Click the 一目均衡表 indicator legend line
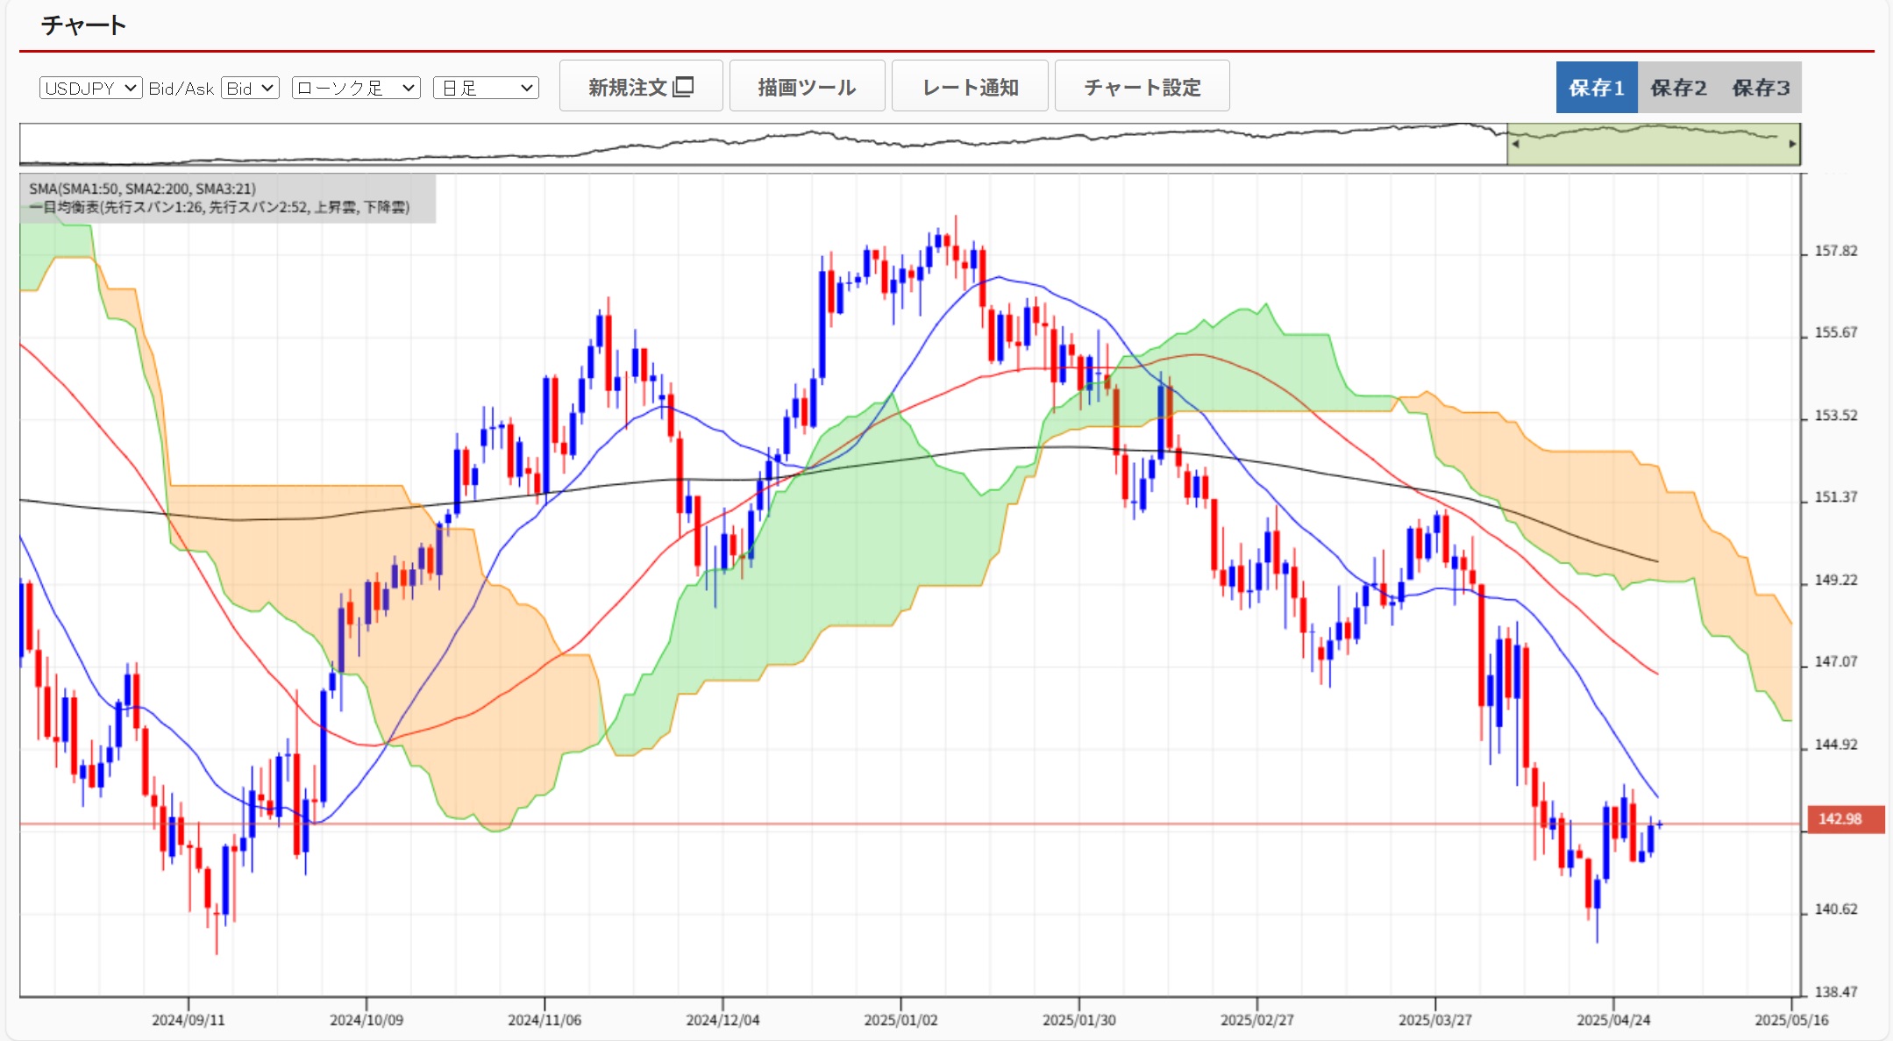 tap(219, 207)
